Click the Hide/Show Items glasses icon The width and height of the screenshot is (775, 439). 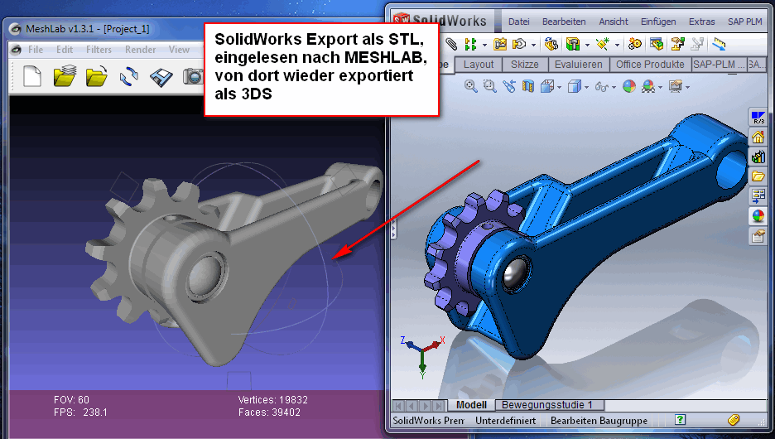click(x=601, y=87)
